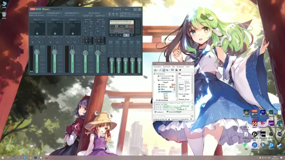Select TeamSpeakUser in the channel tree

[166, 92]
